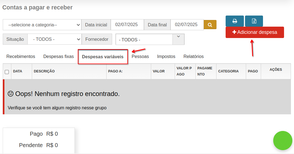Export to Excel spreadsheet icon
The width and height of the screenshot is (294, 154).
[x=254, y=21]
